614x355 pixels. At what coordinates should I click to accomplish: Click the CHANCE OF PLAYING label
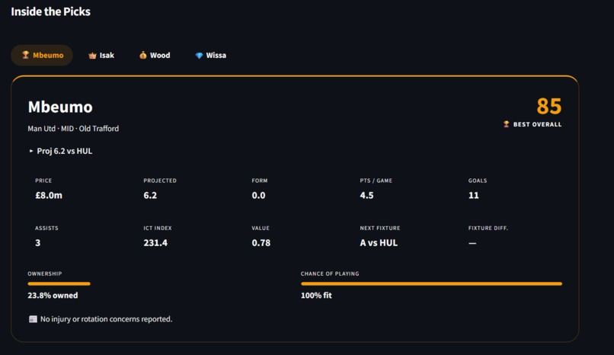tap(330, 273)
